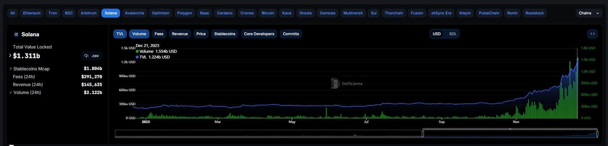Click the right handle of chart range slider
The image size is (608, 146).
point(597,134)
